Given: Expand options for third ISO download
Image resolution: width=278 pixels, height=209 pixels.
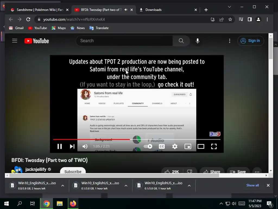Looking at the screenshot, I should pyautogui.click(x=189, y=186).
